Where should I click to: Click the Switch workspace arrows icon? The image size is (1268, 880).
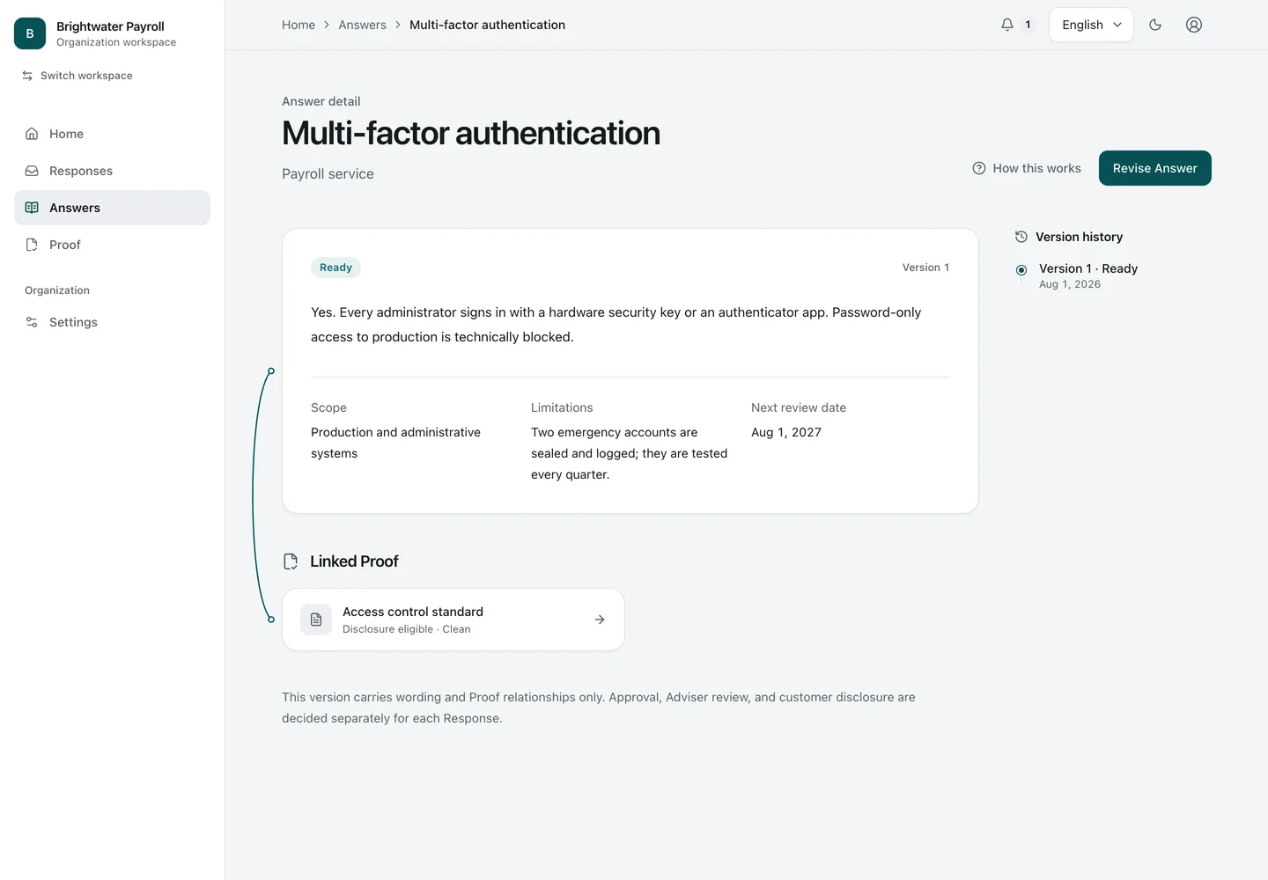[x=27, y=76]
